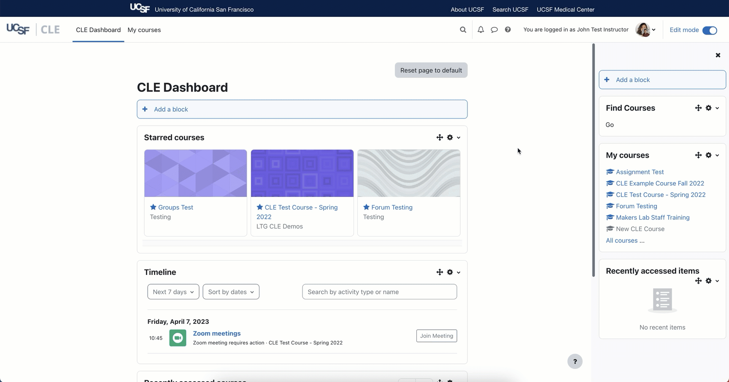729x382 pixels.
Task: Open the search magnifier icon in the header
Action: pos(463,30)
